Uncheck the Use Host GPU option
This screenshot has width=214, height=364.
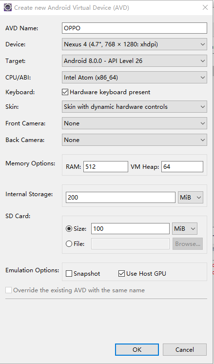click(x=121, y=273)
